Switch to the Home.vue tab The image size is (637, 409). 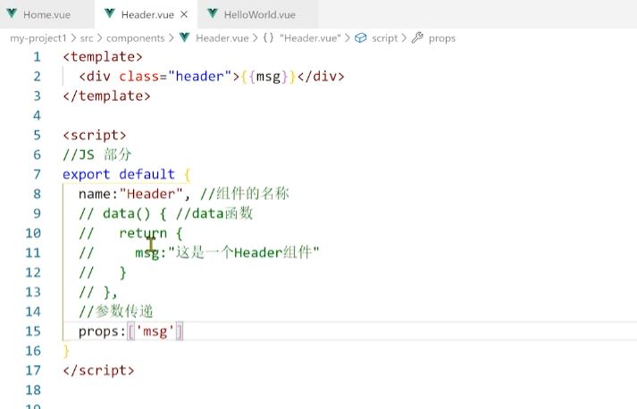click(46, 14)
